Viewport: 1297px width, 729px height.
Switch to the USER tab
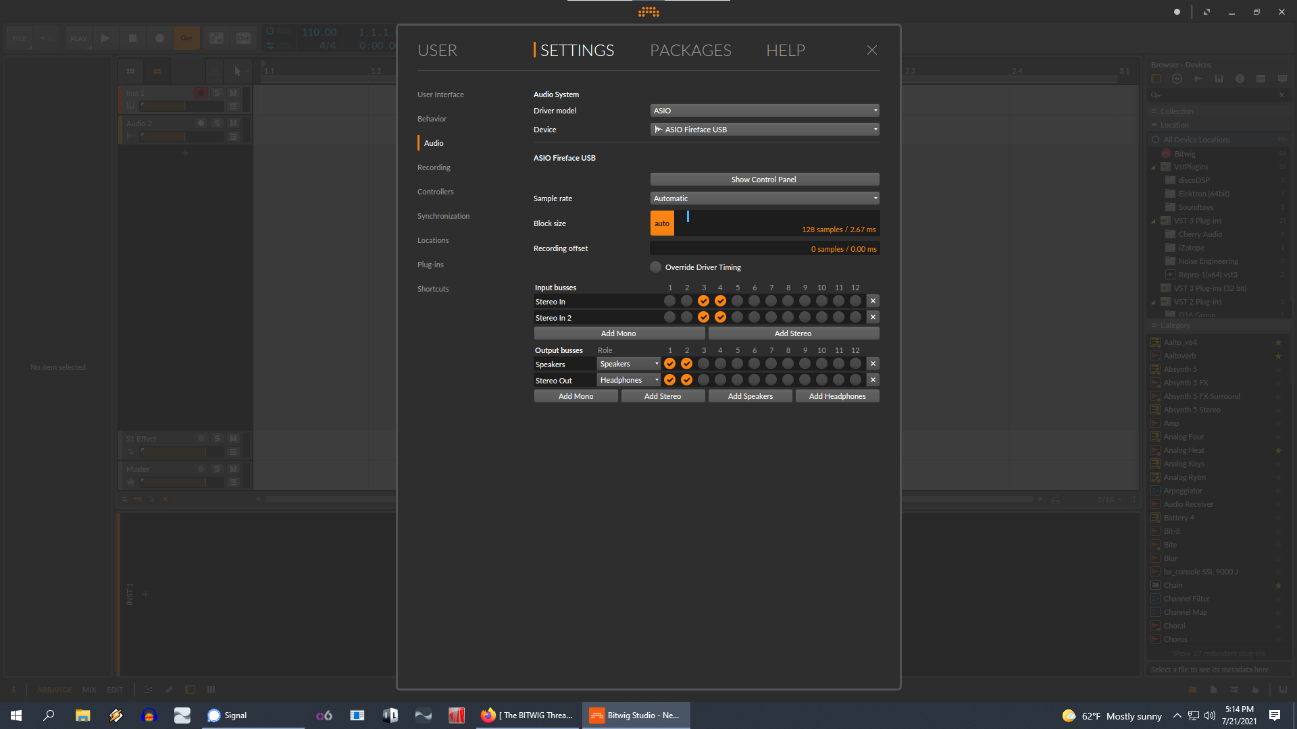(437, 51)
